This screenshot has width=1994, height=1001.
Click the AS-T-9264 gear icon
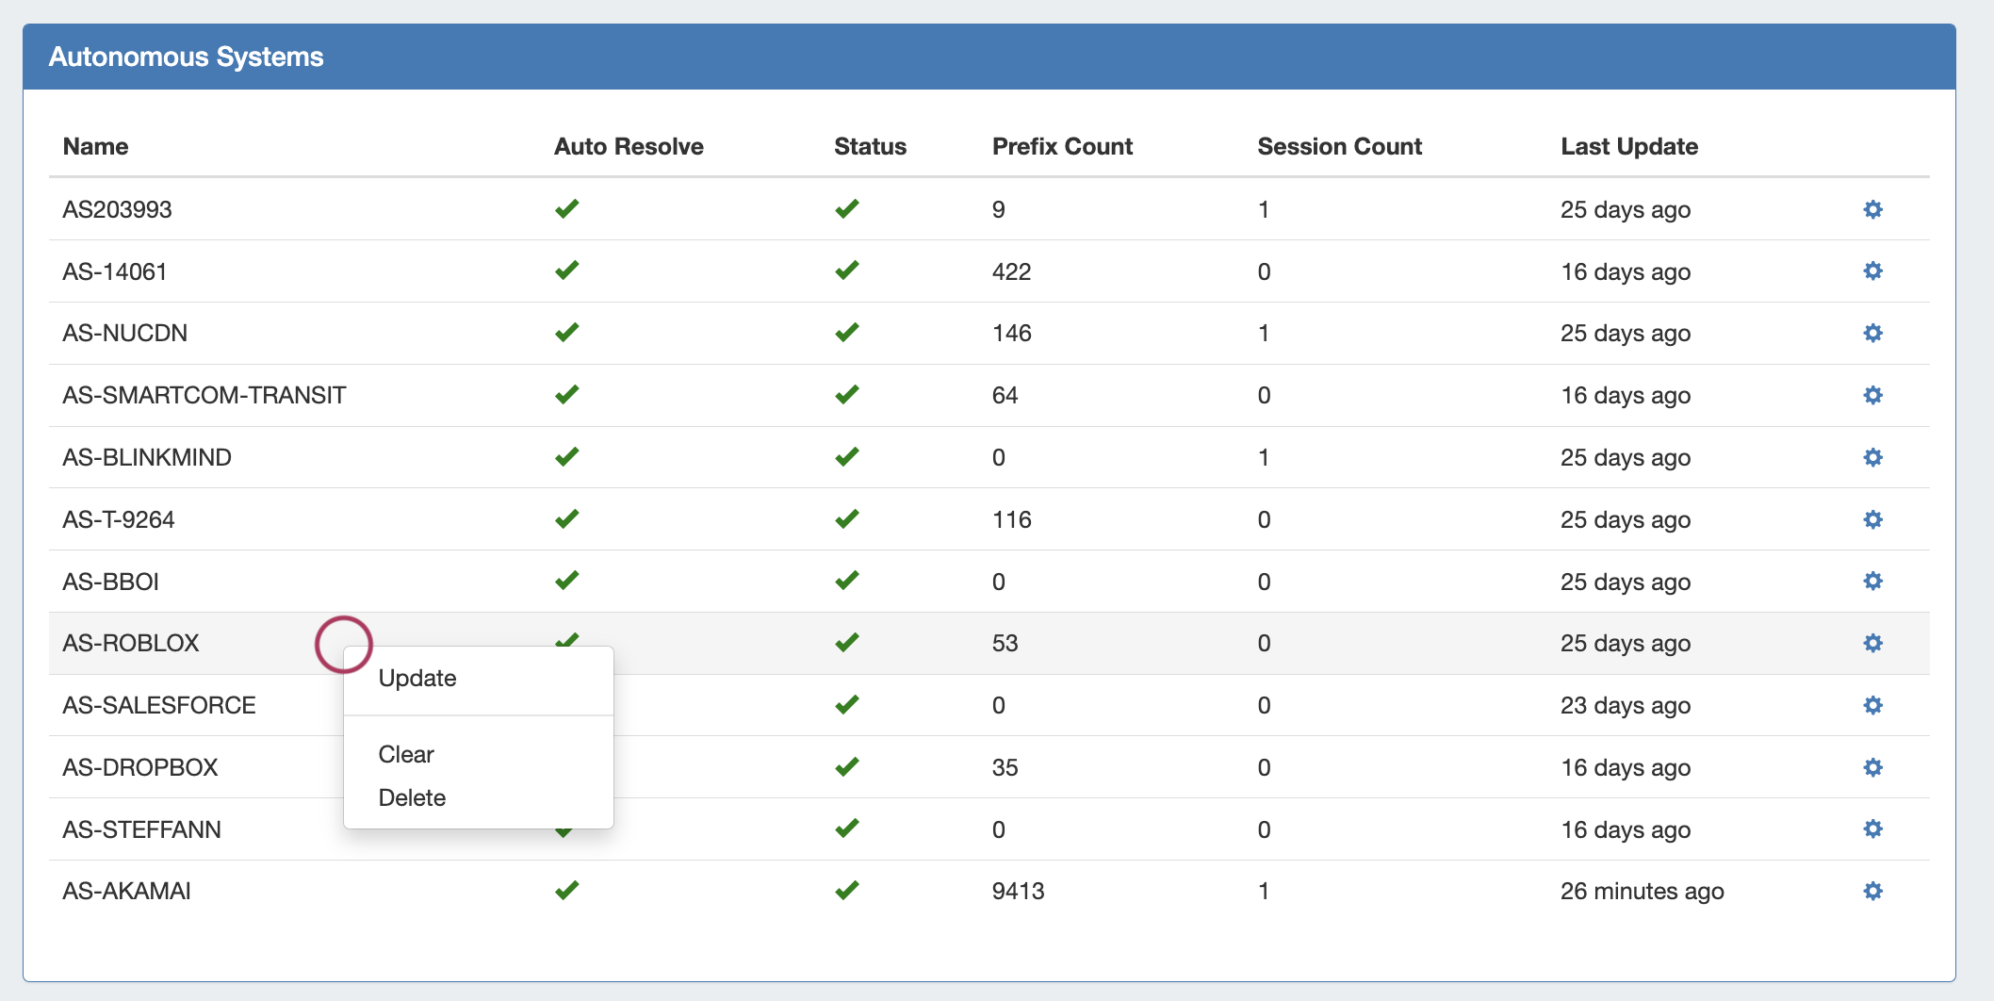[x=1872, y=519]
